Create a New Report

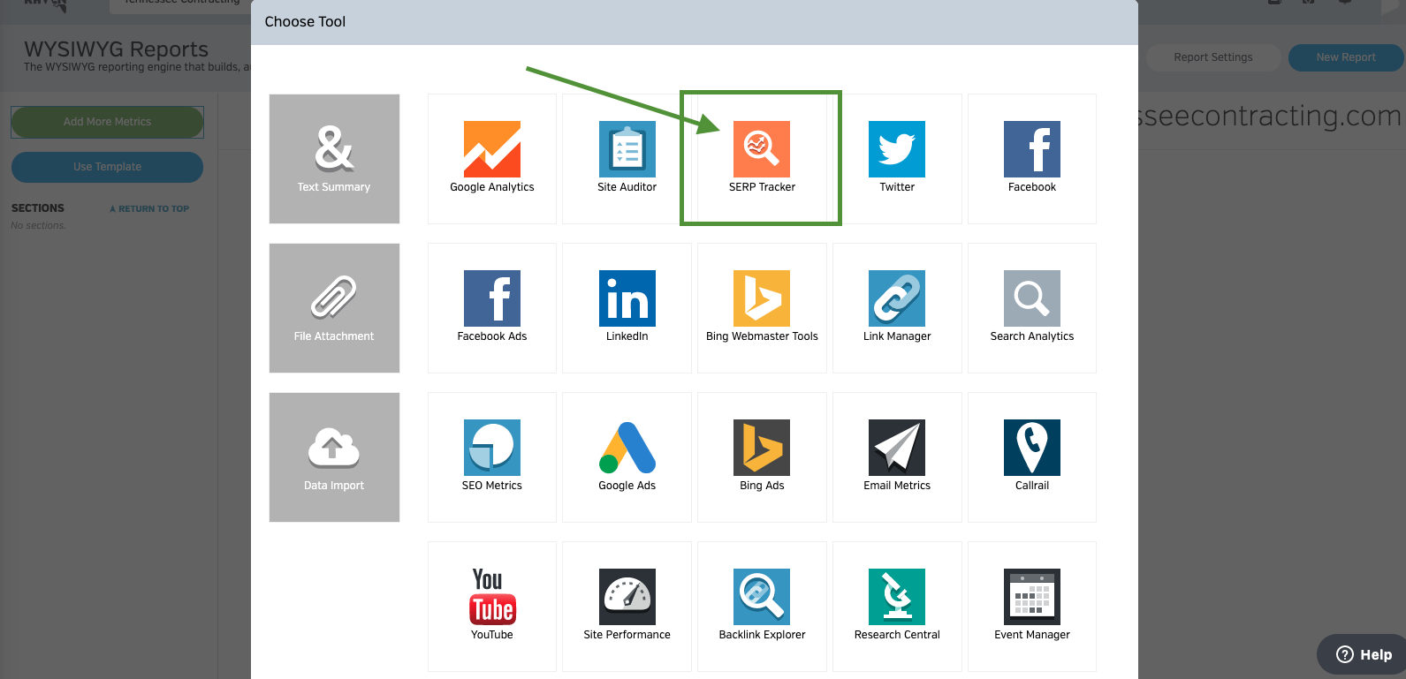point(1346,57)
